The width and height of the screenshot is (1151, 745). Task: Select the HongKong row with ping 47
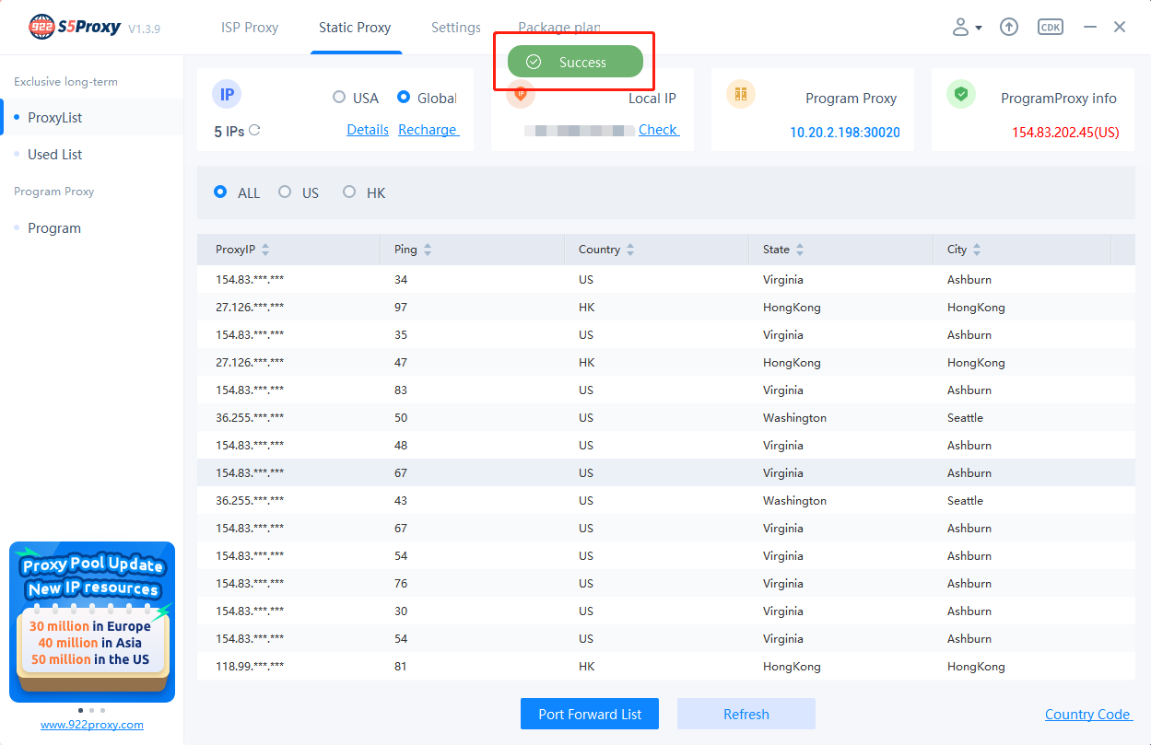[x=665, y=362]
